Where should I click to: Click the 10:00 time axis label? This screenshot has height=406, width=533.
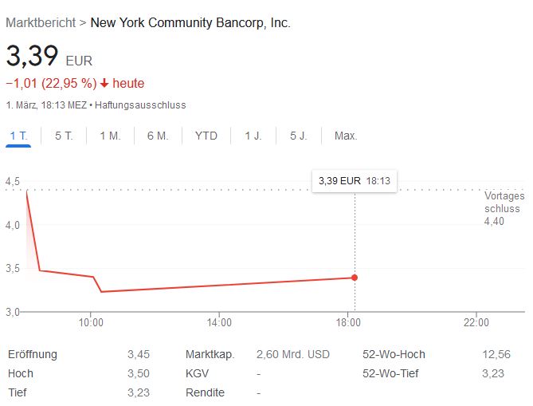(x=91, y=322)
